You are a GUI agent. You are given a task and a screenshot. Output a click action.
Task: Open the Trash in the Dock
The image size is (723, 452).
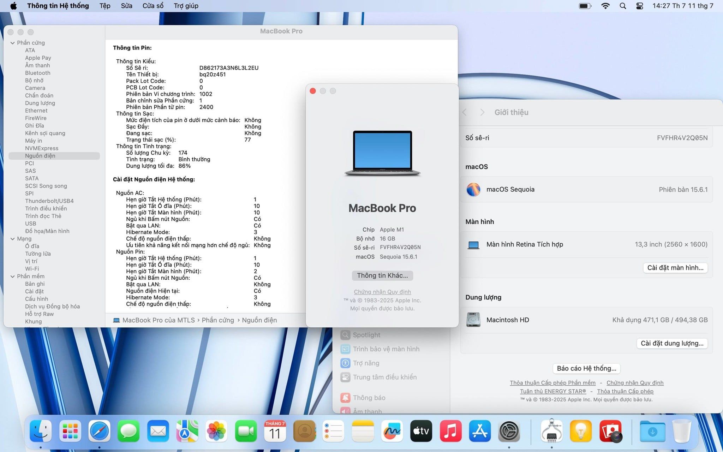coord(682,431)
